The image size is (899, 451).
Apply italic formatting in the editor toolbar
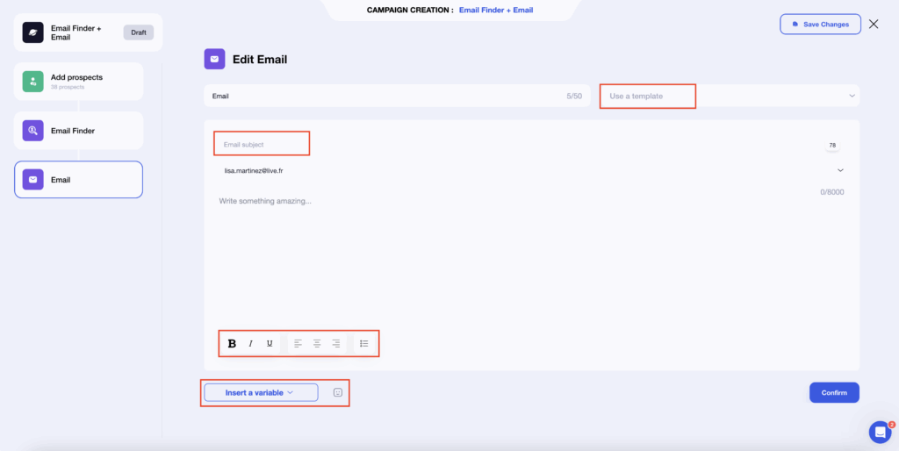pyautogui.click(x=250, y=343)
